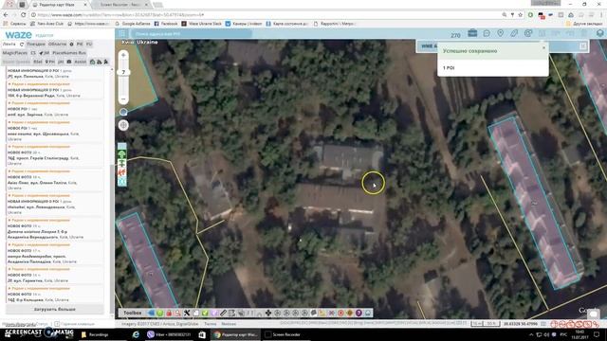Click the 270 counter in top toolbar
The image size is (607, 341).
point(455,35)
